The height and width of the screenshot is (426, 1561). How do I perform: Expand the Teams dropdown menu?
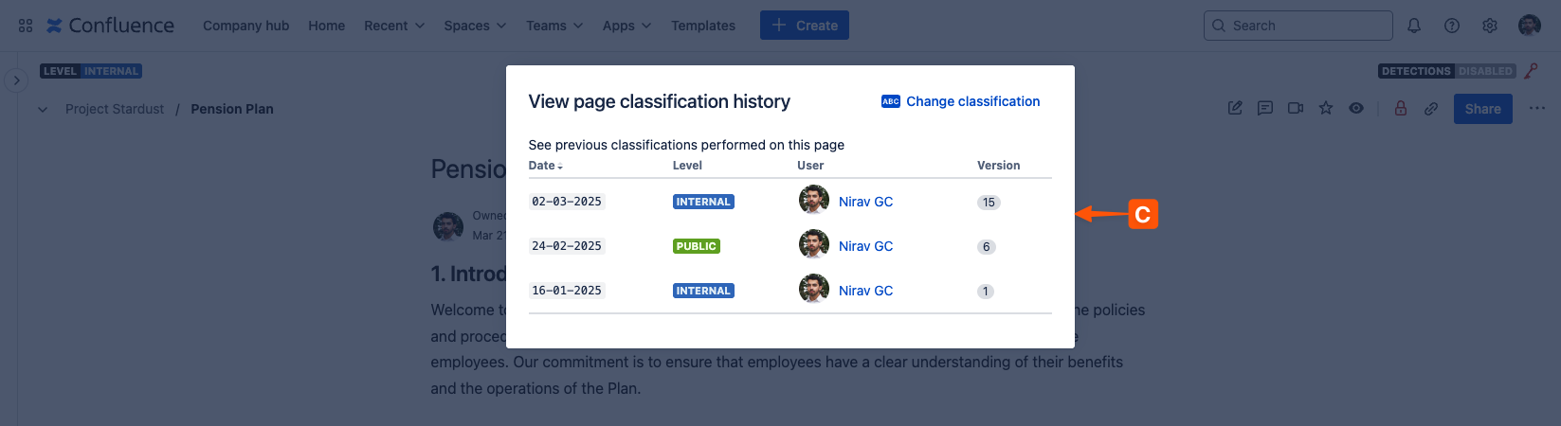(x=554, y=26)
